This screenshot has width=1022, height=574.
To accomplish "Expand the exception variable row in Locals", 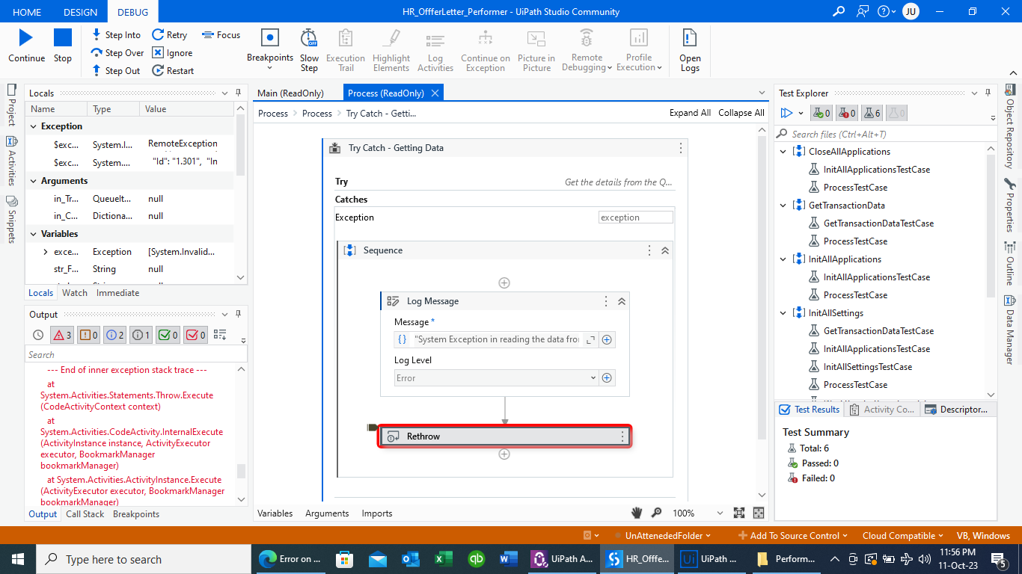I will [x=46, y=253].
